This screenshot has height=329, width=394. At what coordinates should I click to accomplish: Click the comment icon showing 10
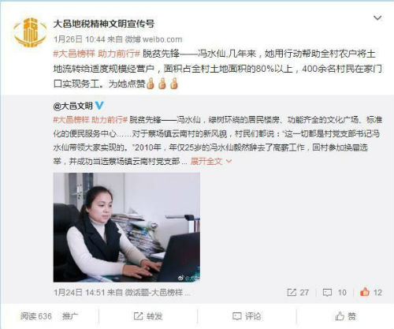click(x=334, y=293)
